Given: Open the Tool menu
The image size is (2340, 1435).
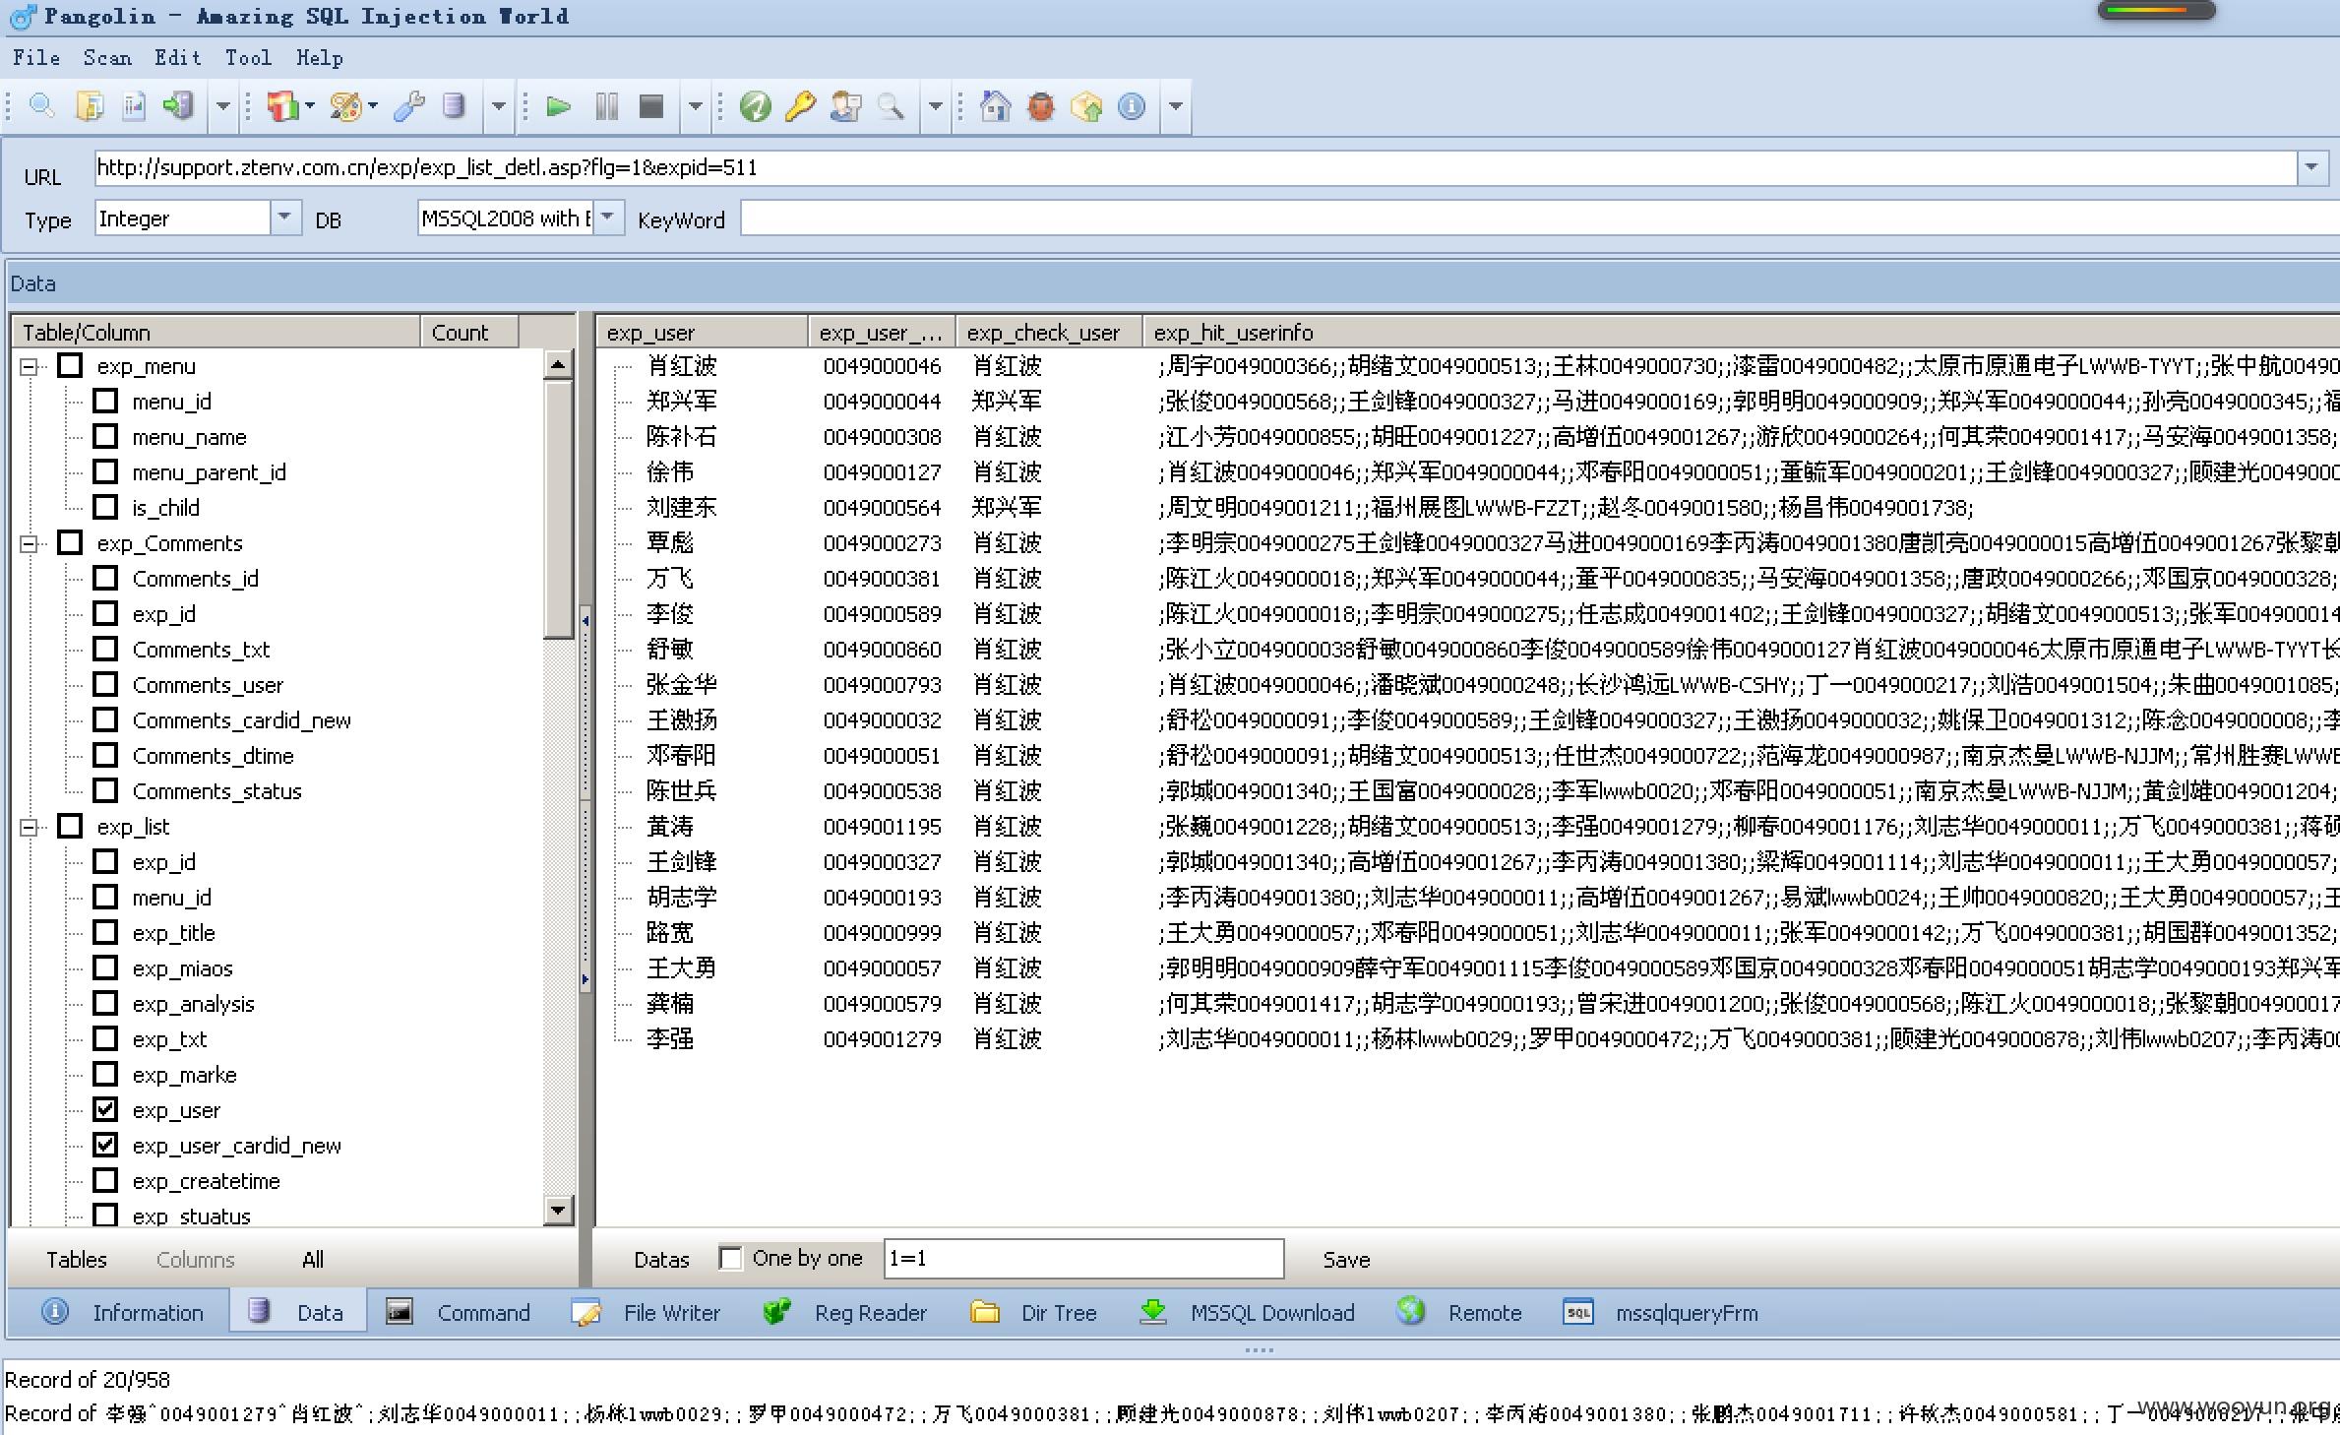Looking at the screenshot, I should click(248, 58).
